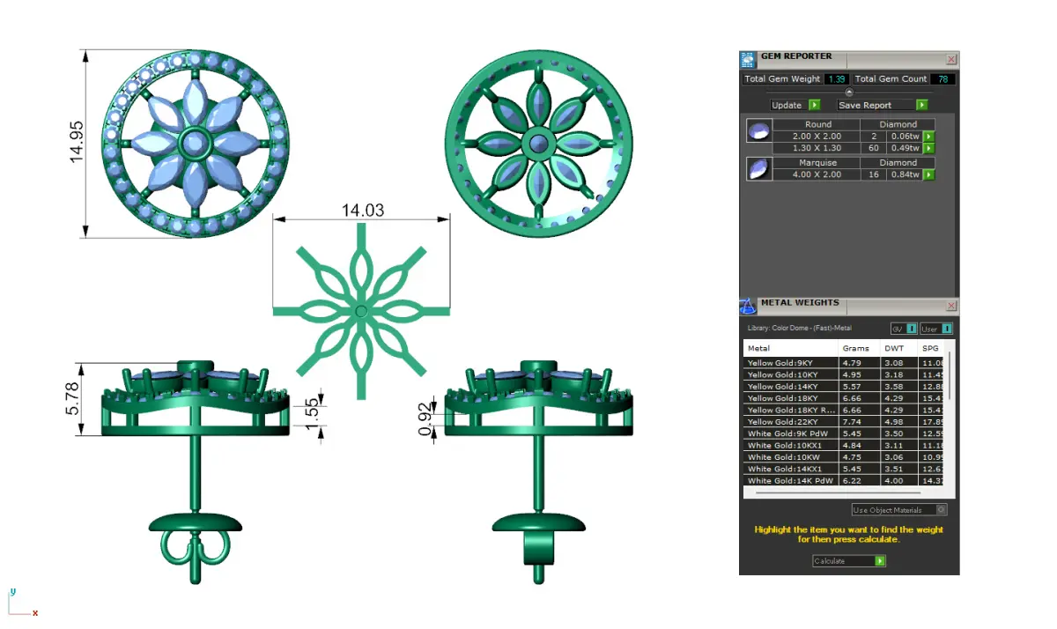
Task: Select the Yellow Gold:10KY row
Action: 844,374
